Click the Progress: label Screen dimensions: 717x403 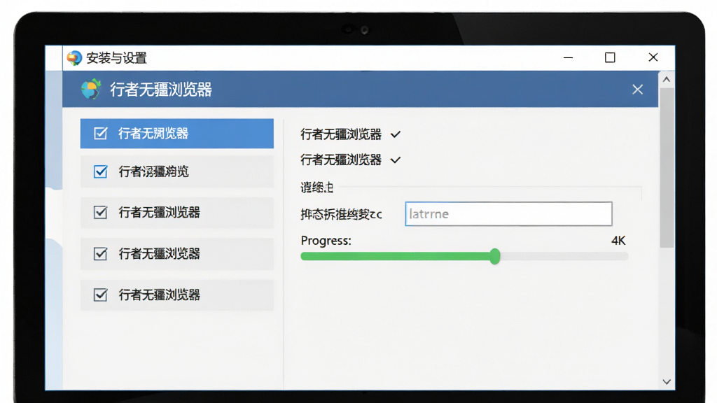click(326, 241)
